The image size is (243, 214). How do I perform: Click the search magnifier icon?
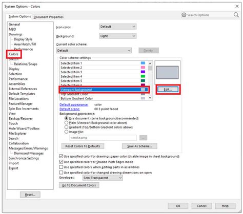(x=236, y=15)
